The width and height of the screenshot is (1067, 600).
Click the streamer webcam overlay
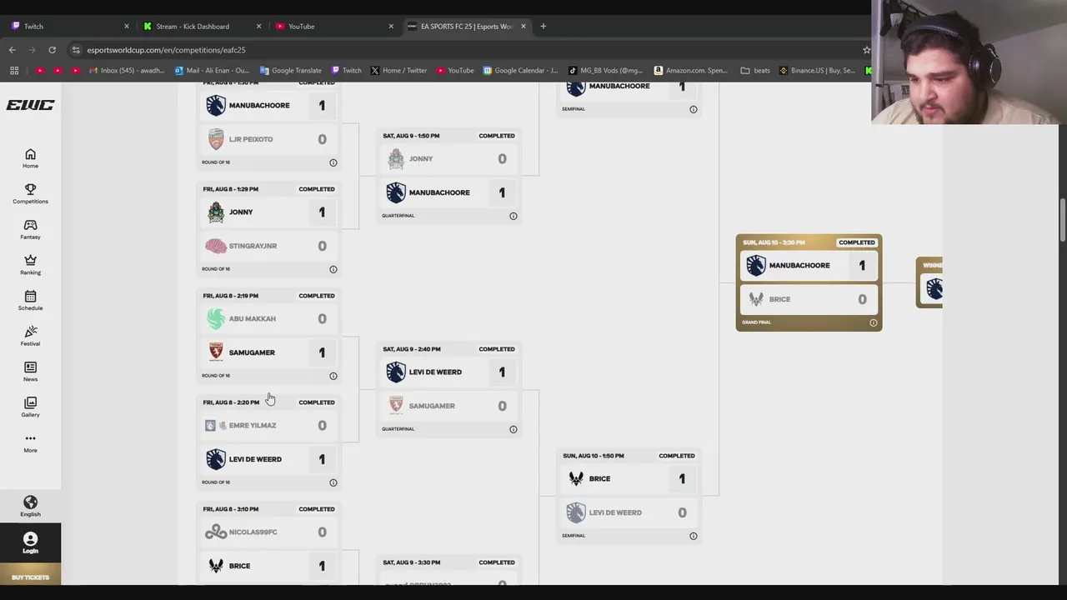(x=969, y=62)
